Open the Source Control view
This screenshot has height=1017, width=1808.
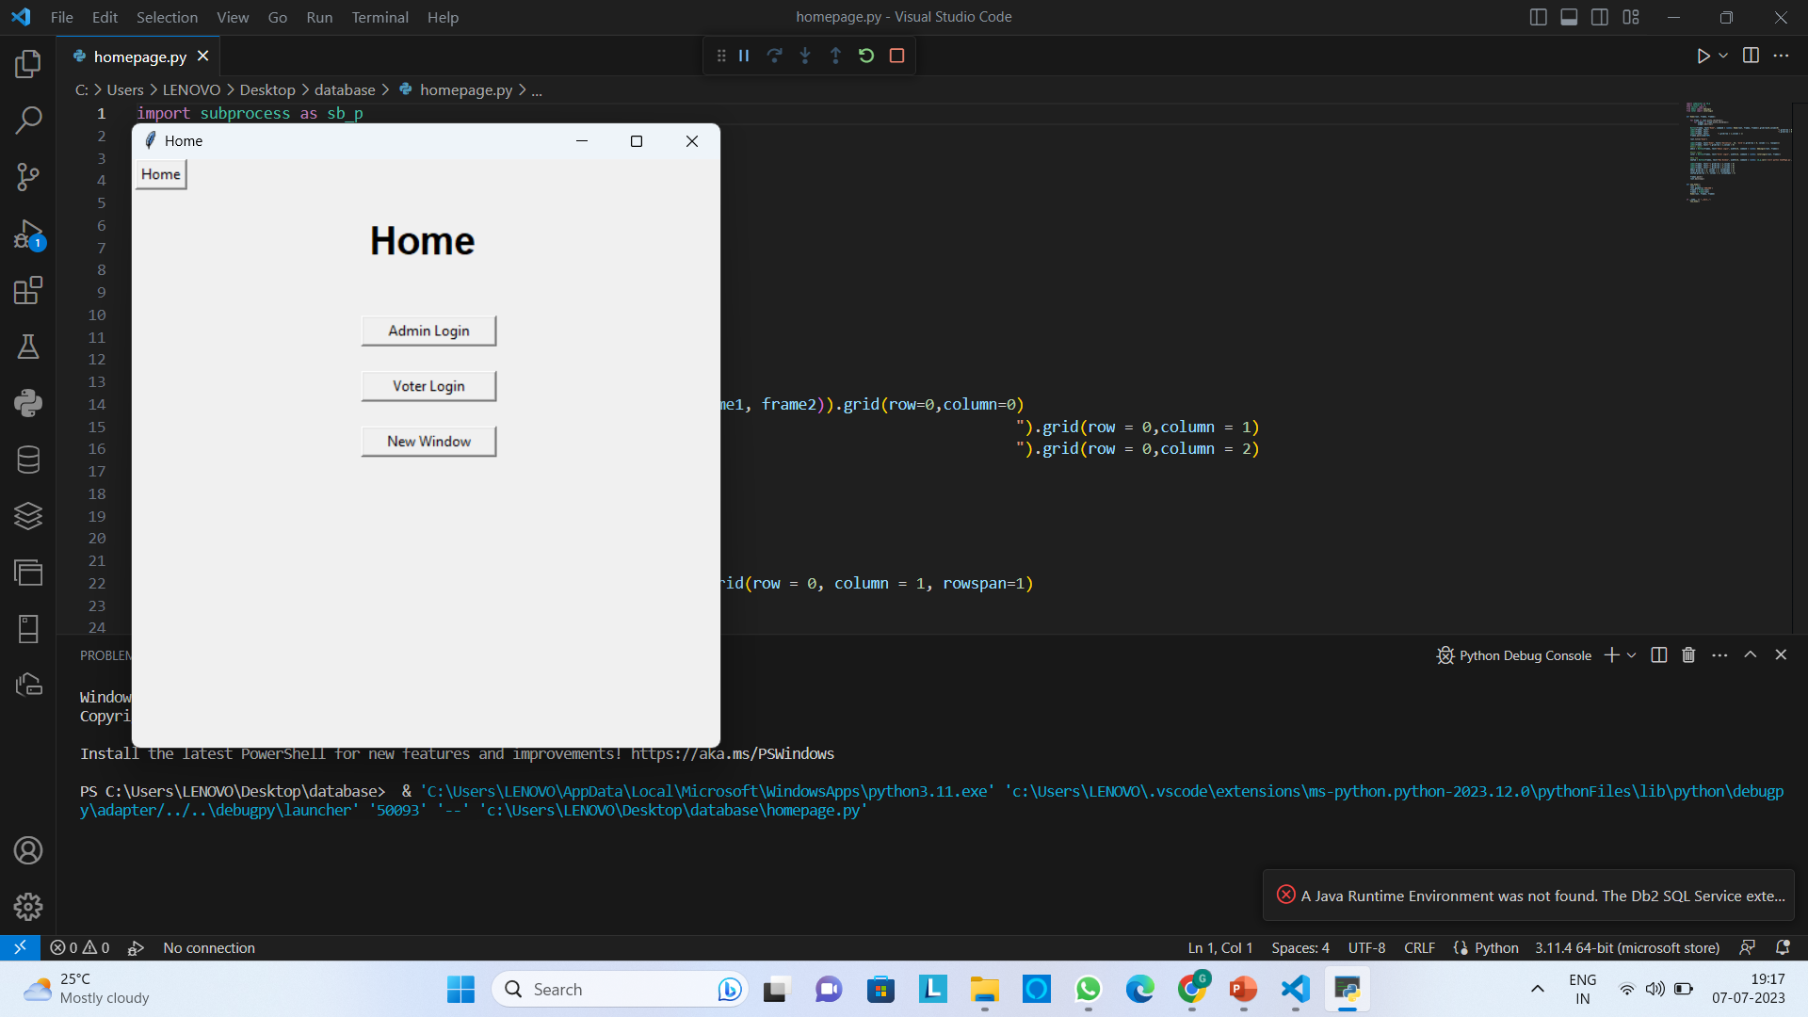click(x=28, y=176)
